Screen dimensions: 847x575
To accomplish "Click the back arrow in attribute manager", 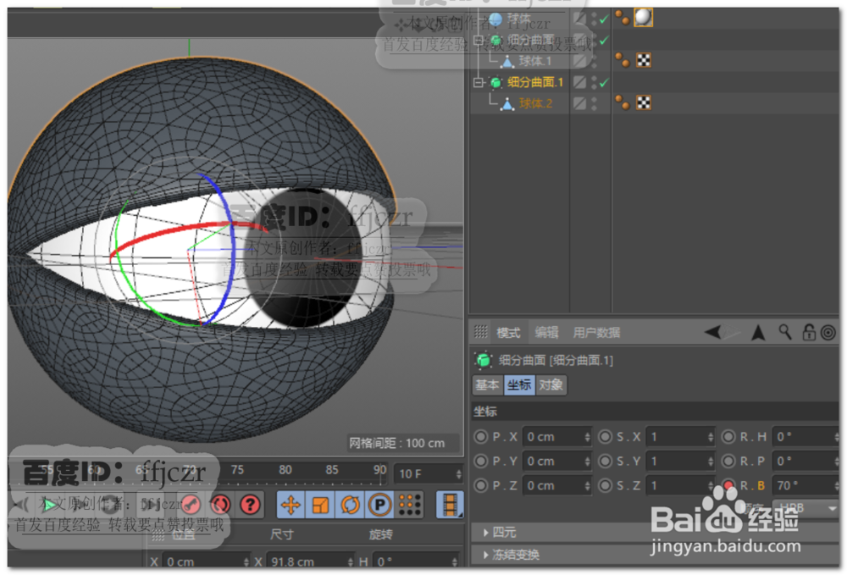I will [x=713, y=332].
